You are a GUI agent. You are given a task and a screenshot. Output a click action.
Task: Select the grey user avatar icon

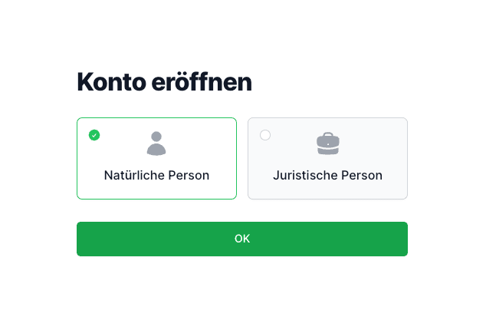click(156, 143)
